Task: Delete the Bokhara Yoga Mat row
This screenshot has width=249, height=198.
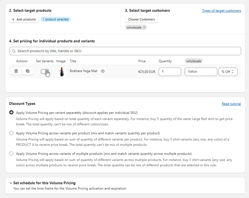Action: (x=16, y=71)
